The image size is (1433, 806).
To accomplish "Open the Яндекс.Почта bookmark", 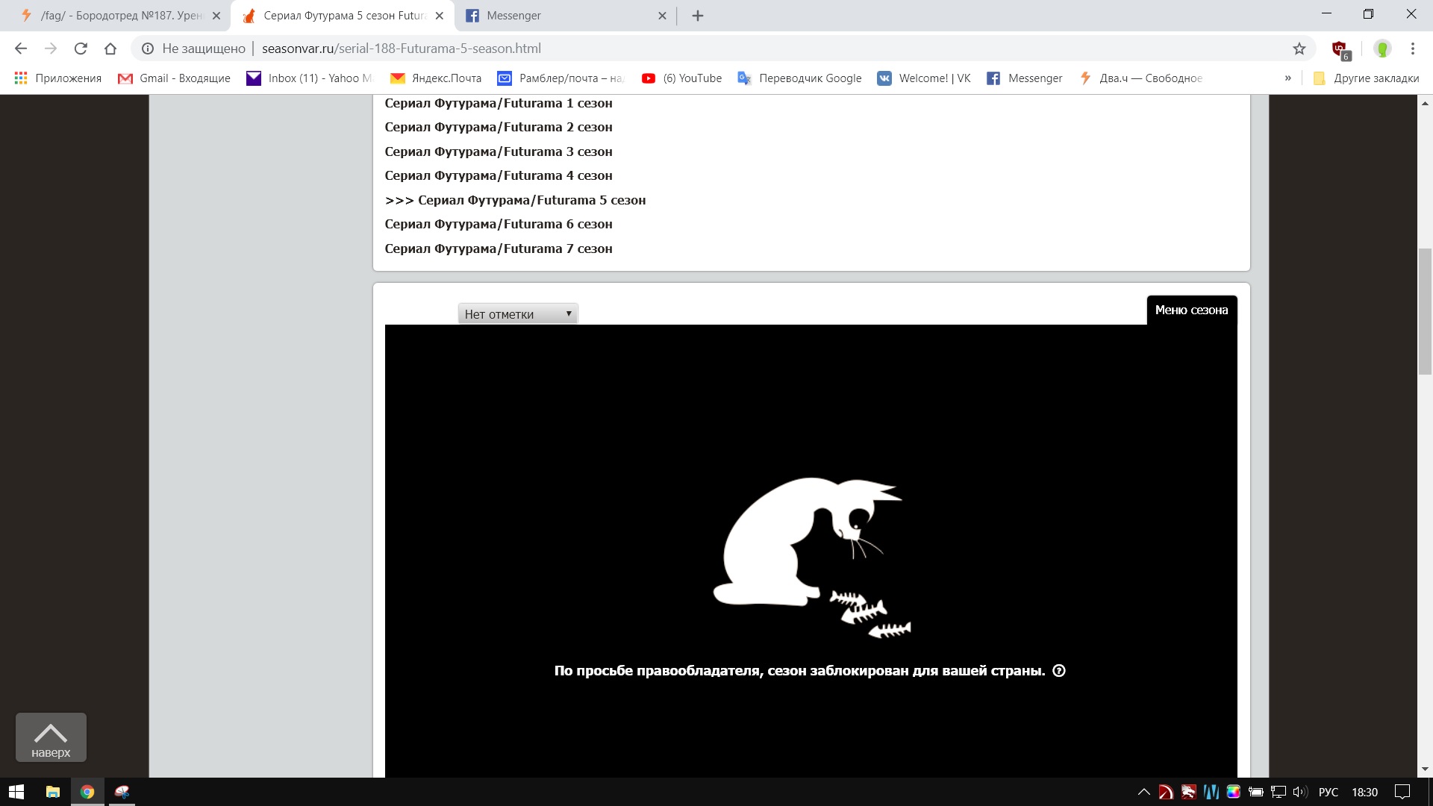I will pos(437,78).
